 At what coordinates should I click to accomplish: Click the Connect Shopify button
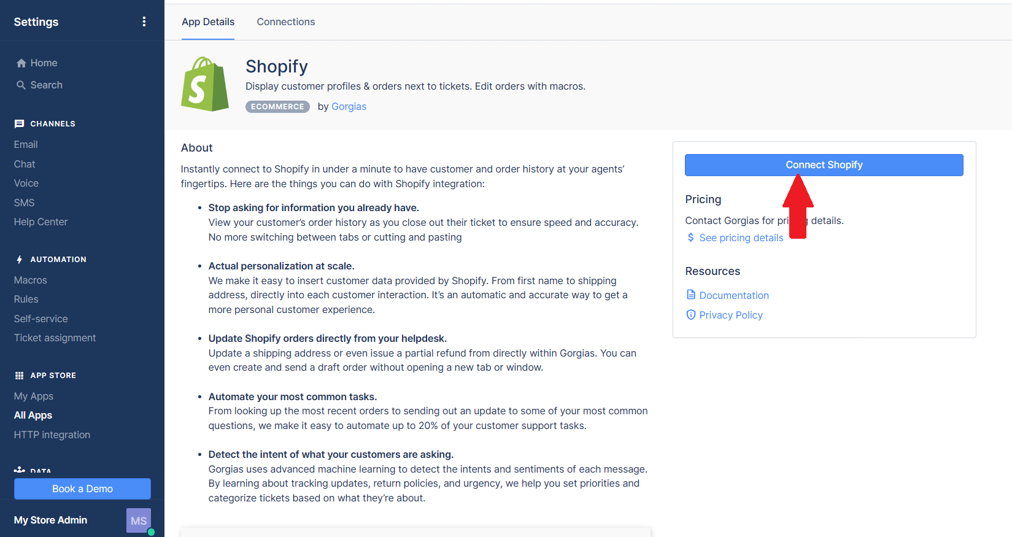coord(824,165)
